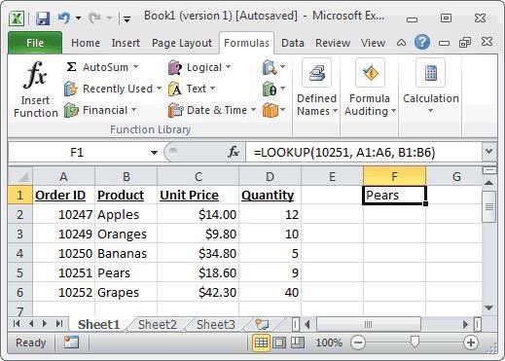Image resolution: width=505 pixels, height=361 pixels.
Task: Open Excel Help question mark icon
Action: point(422,42)
